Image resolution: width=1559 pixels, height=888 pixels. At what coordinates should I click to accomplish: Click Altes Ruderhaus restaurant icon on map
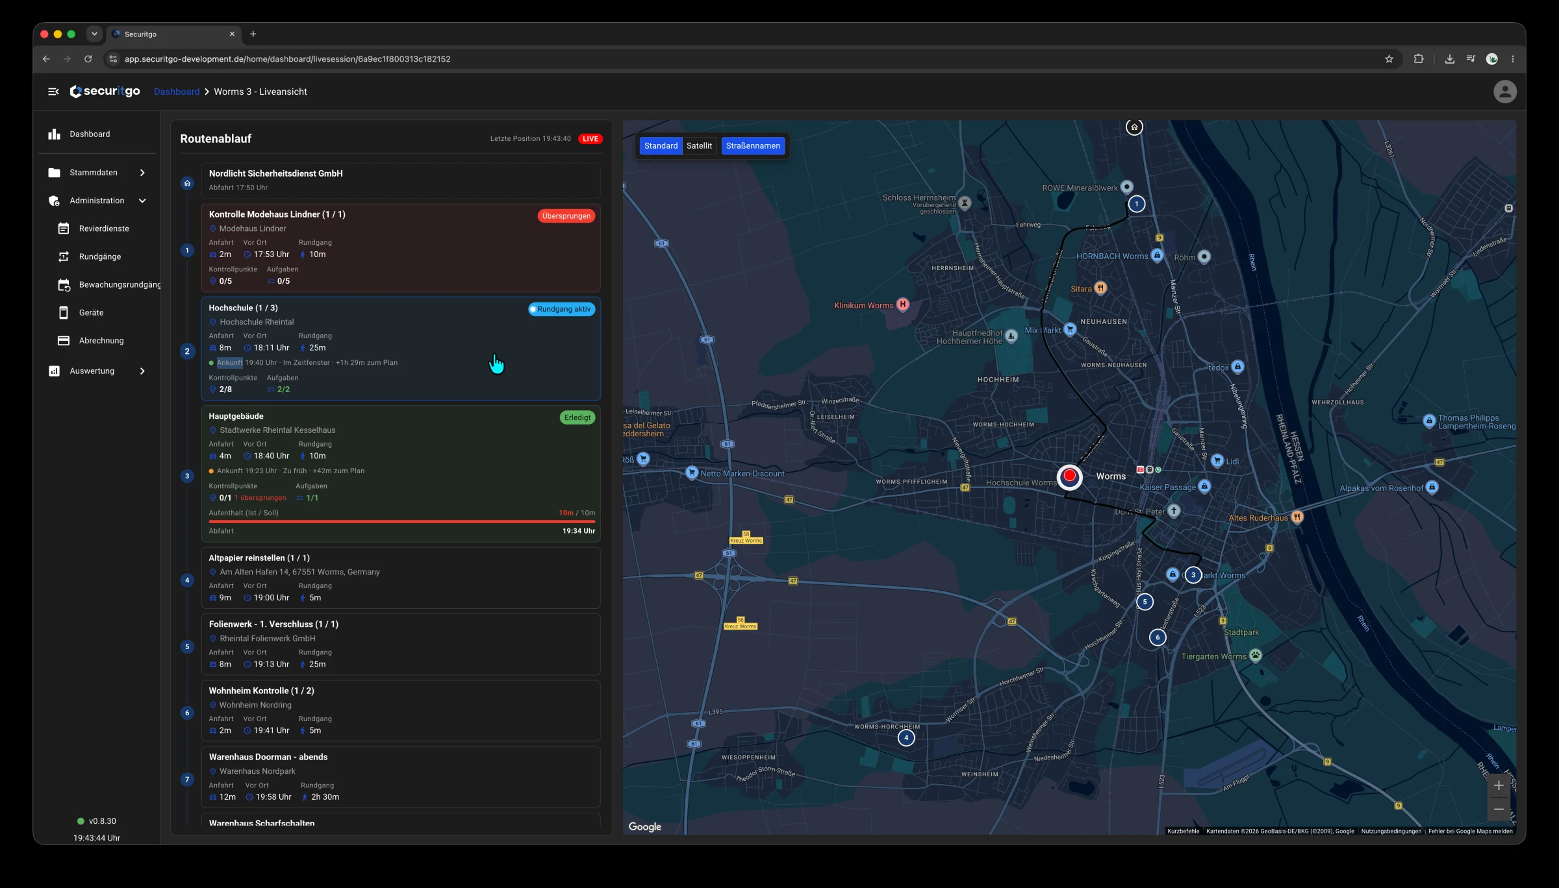[1297, 517]
